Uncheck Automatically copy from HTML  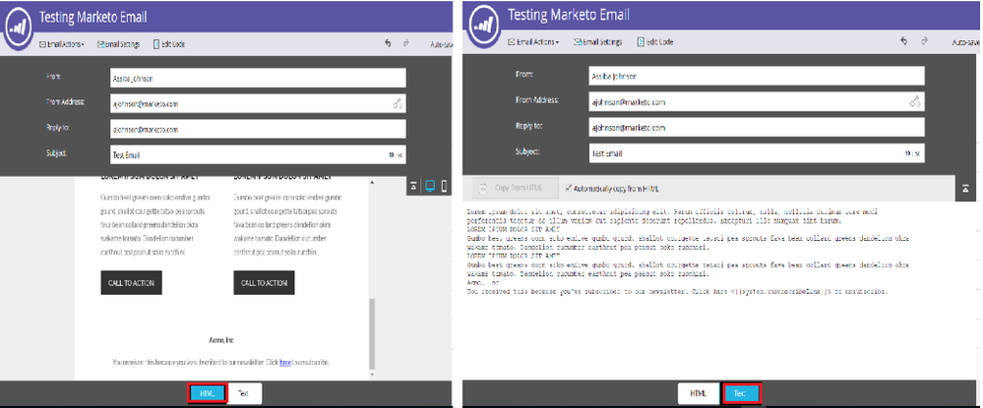[x=568, y=187]
